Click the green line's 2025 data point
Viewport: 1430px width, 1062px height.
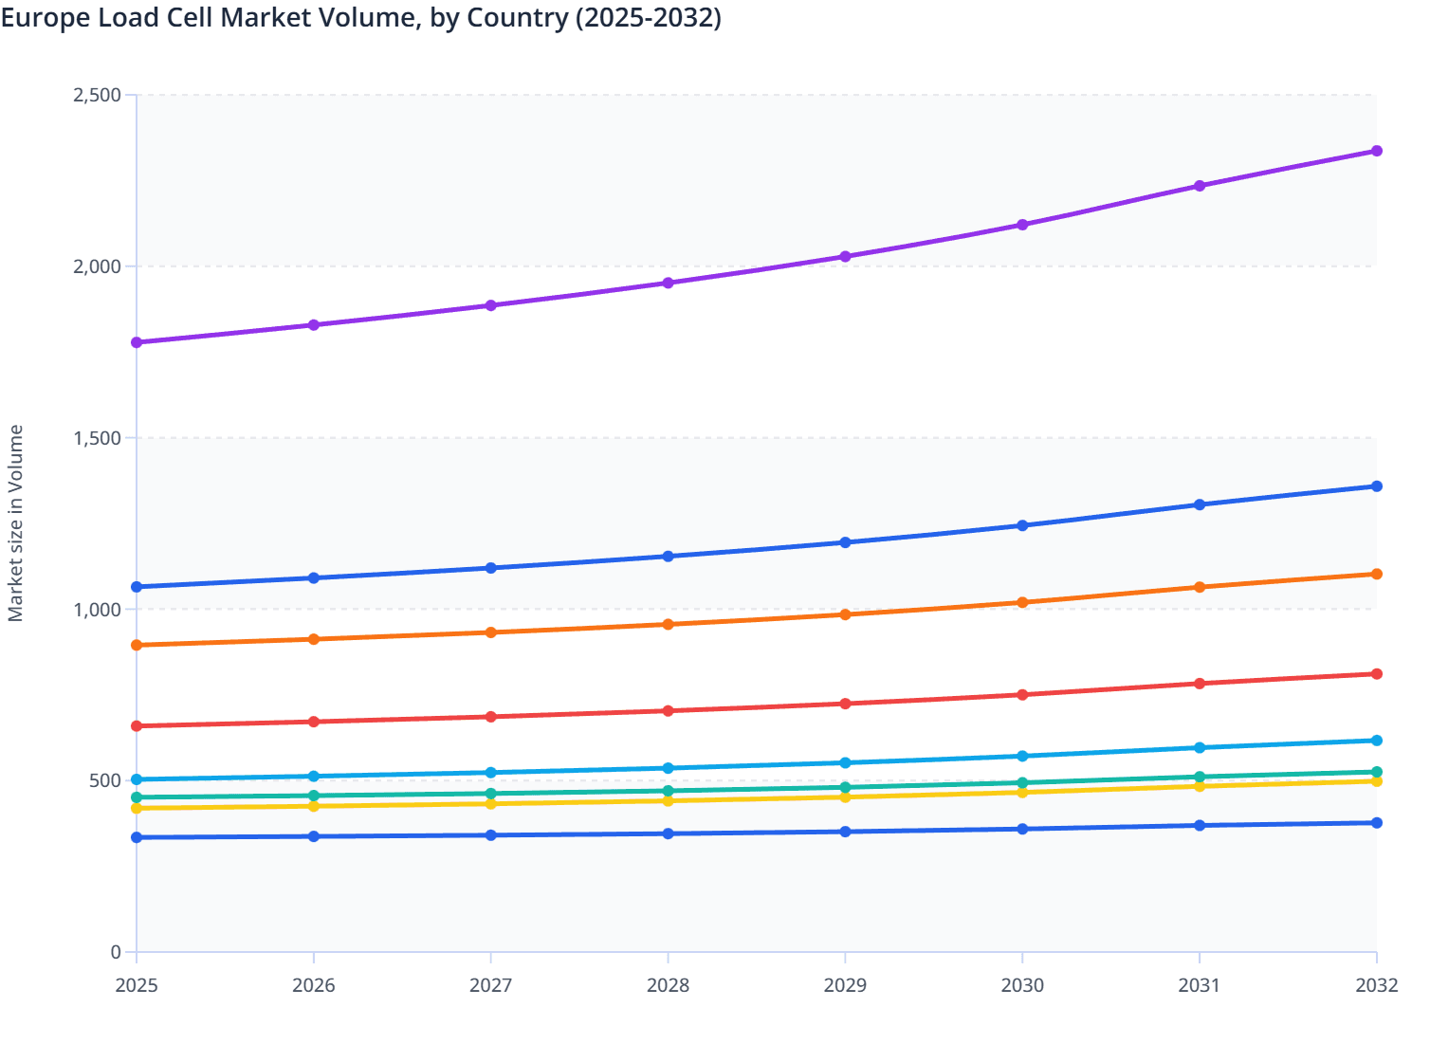click(137, 797)
